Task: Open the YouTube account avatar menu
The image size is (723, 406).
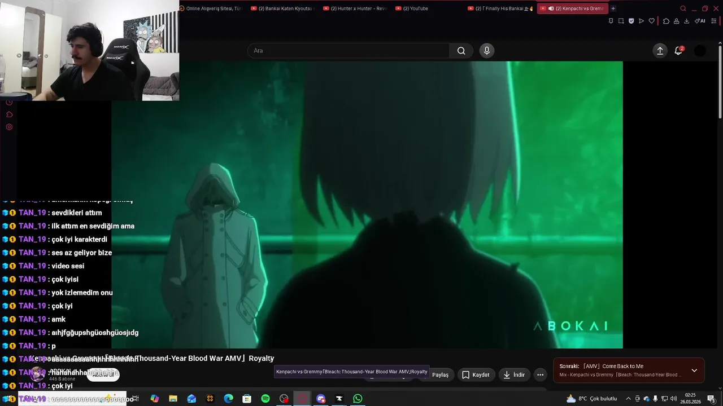Action: click(700, 51)
